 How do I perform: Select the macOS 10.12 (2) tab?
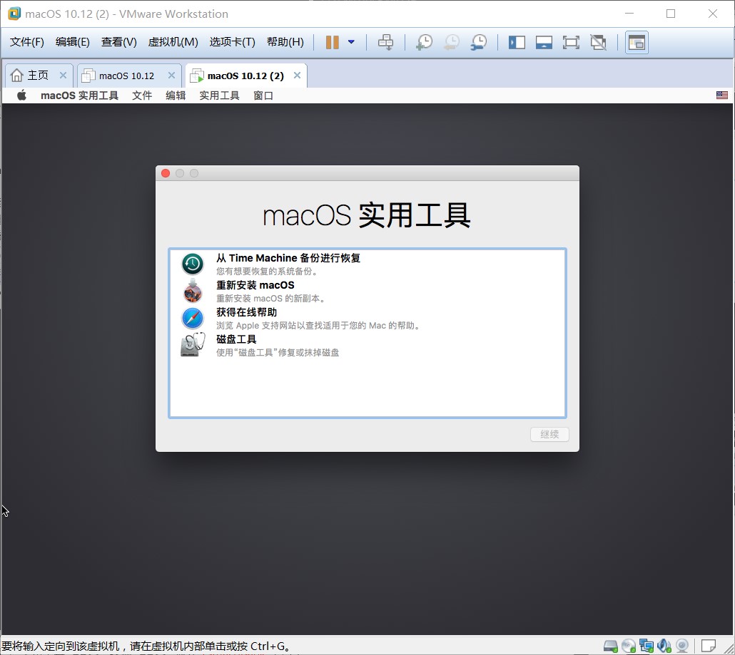pyautogui.click(x=245, y=76)
